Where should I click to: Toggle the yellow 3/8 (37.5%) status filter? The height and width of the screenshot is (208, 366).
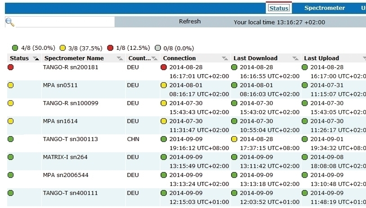click(x=62, y=48)
